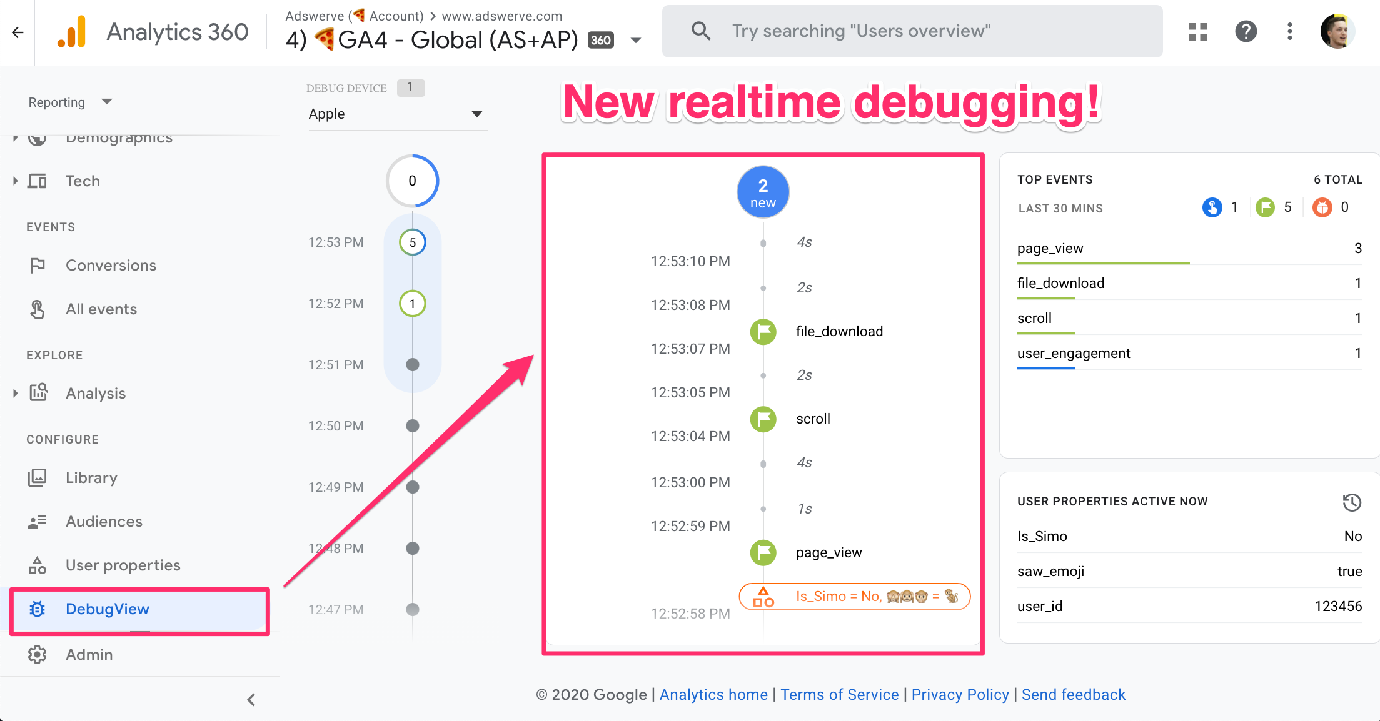Filter by blue general events icon
The width and height of the screenshot is (1380, 721).
1212,207
